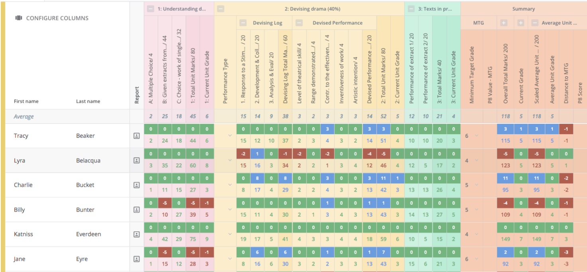Image resolution: width=587 pixels, height=272 pixels.
Task: Collapse the Devised Performance sub-group
Action: (300, 23)
